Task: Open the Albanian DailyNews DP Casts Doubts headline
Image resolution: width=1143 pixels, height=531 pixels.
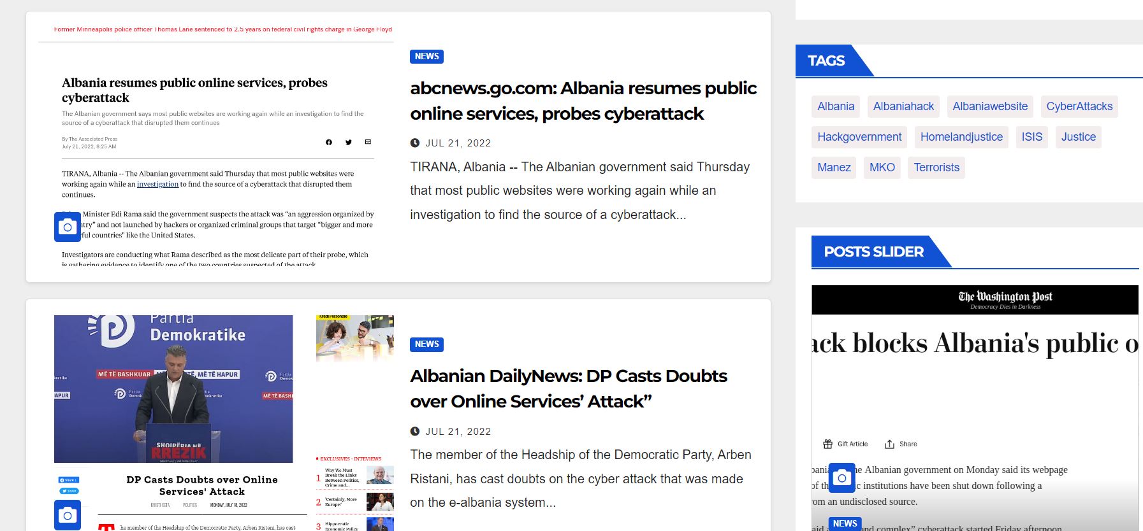Action: point(568,388)
